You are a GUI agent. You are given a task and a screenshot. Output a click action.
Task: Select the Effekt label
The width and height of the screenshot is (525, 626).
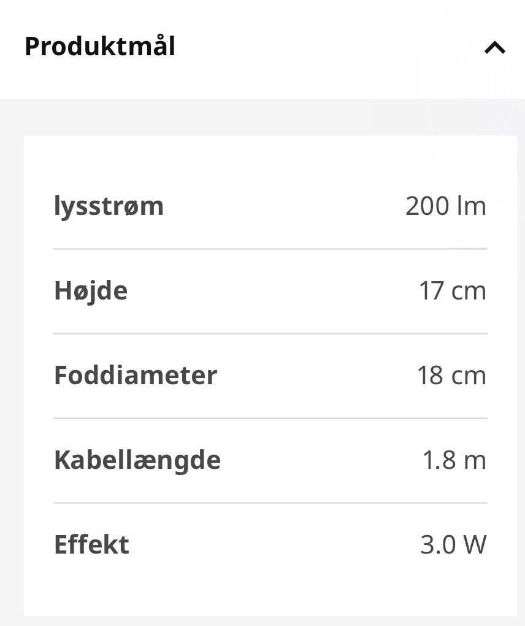pos(92,544)
